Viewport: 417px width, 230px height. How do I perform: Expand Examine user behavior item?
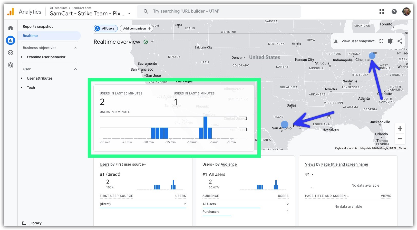(x=22, y=57)
